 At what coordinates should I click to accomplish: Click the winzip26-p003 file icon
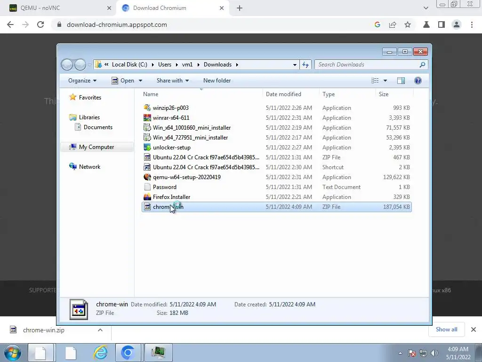point(147,108)
